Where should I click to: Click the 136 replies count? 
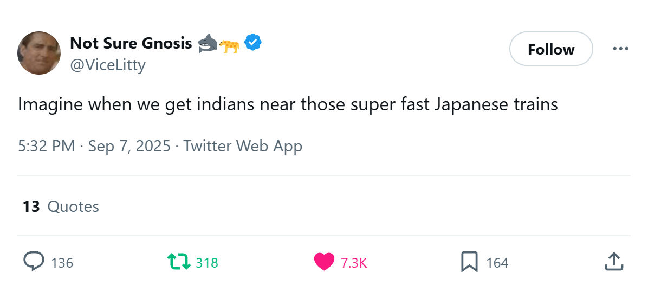[x=62, y=263]
